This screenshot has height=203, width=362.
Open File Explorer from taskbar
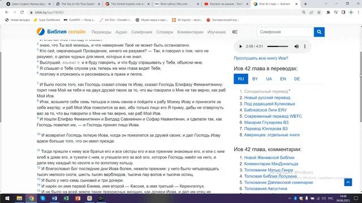(x=19, y=198)
